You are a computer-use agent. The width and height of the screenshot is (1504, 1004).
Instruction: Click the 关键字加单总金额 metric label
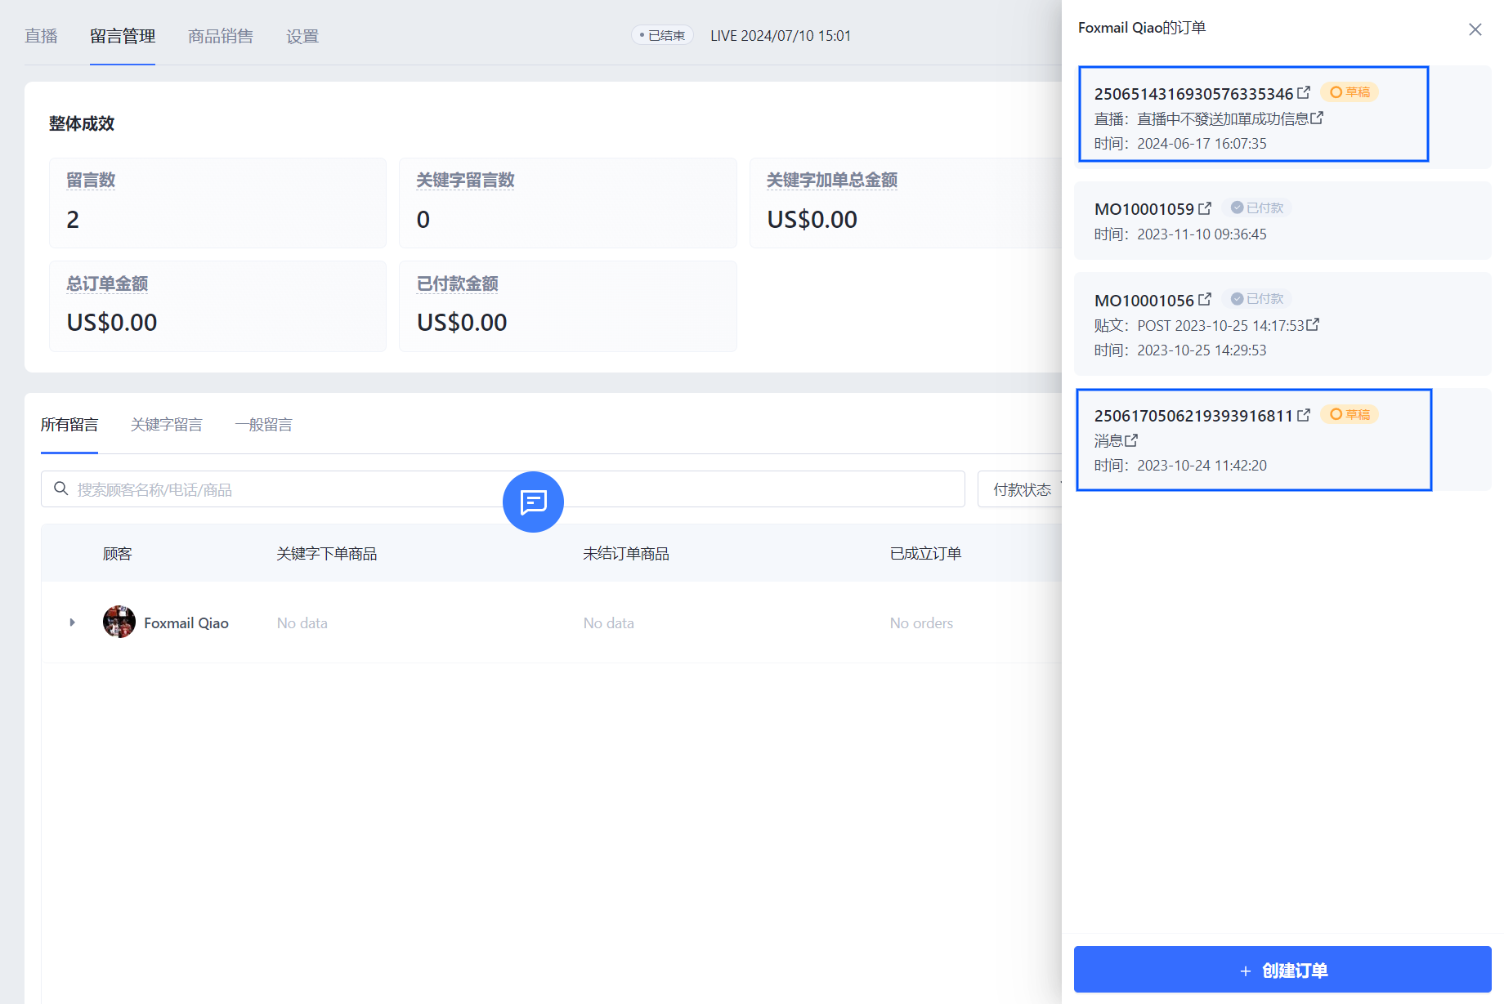832,180
